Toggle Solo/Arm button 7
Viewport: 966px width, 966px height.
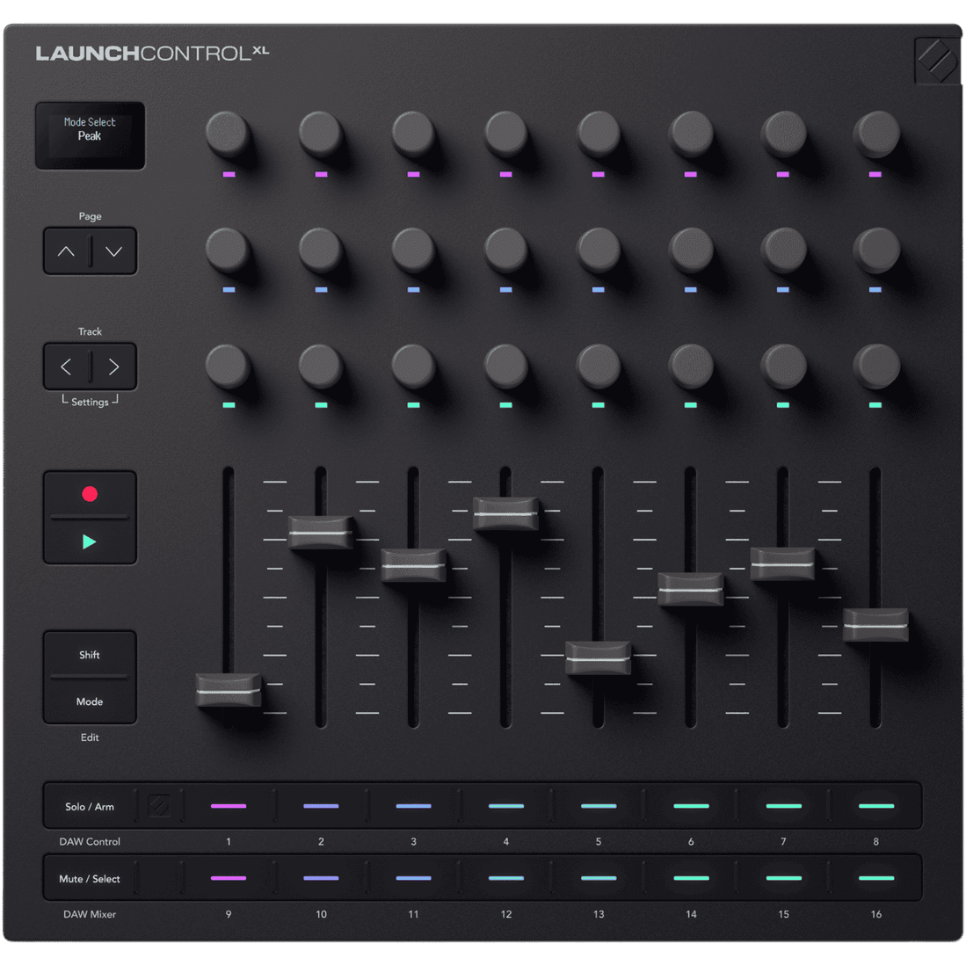pyautogui.click(x=783, y=806)
